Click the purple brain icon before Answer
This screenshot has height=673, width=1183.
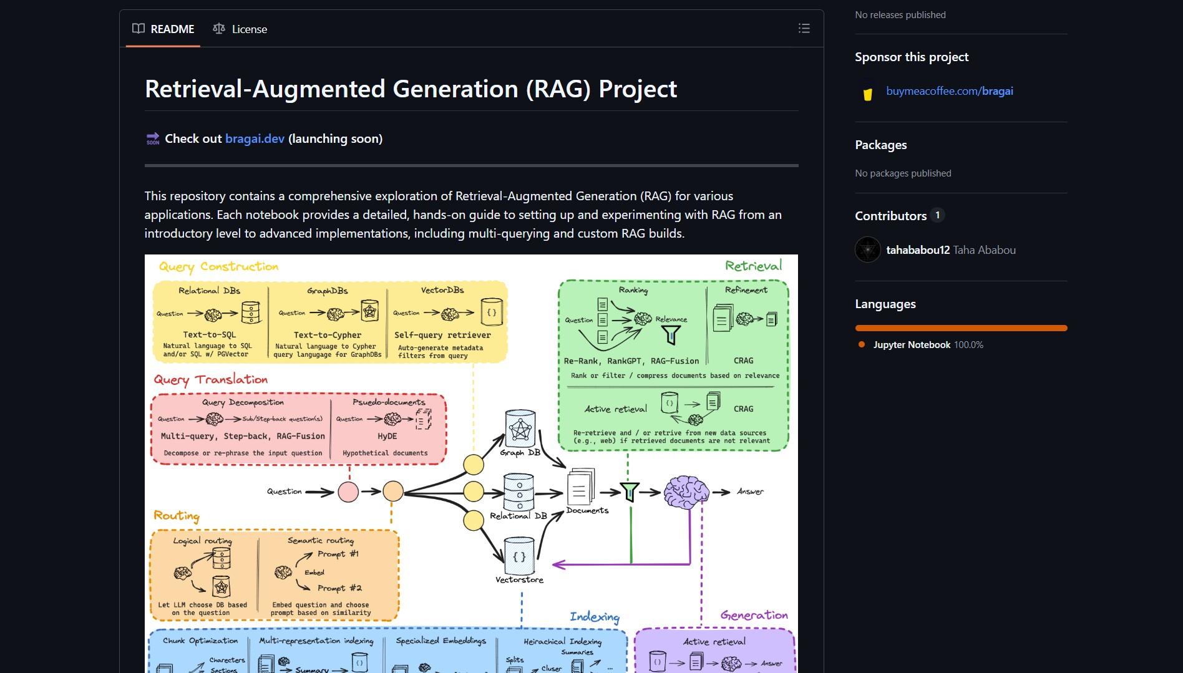686,492
